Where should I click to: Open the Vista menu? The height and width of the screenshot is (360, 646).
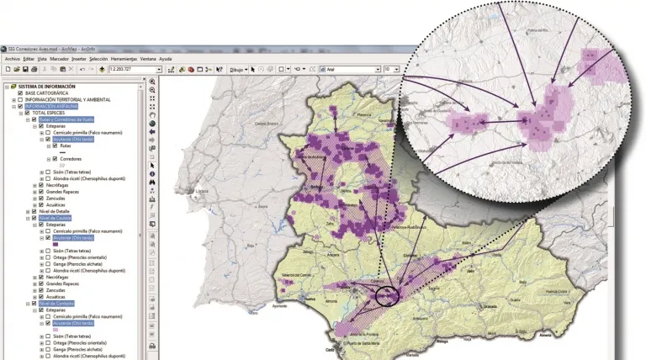tap(42, 60)
